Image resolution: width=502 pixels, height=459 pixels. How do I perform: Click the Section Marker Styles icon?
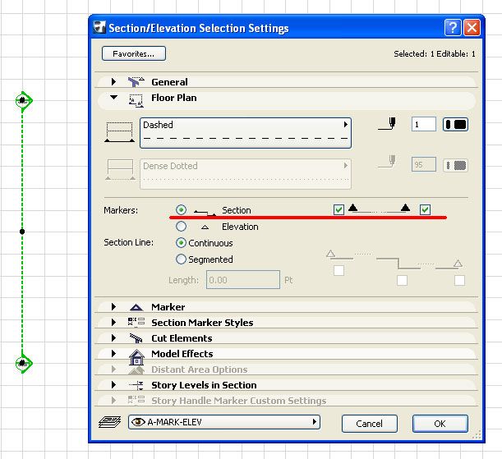click(x=136, y=322)
